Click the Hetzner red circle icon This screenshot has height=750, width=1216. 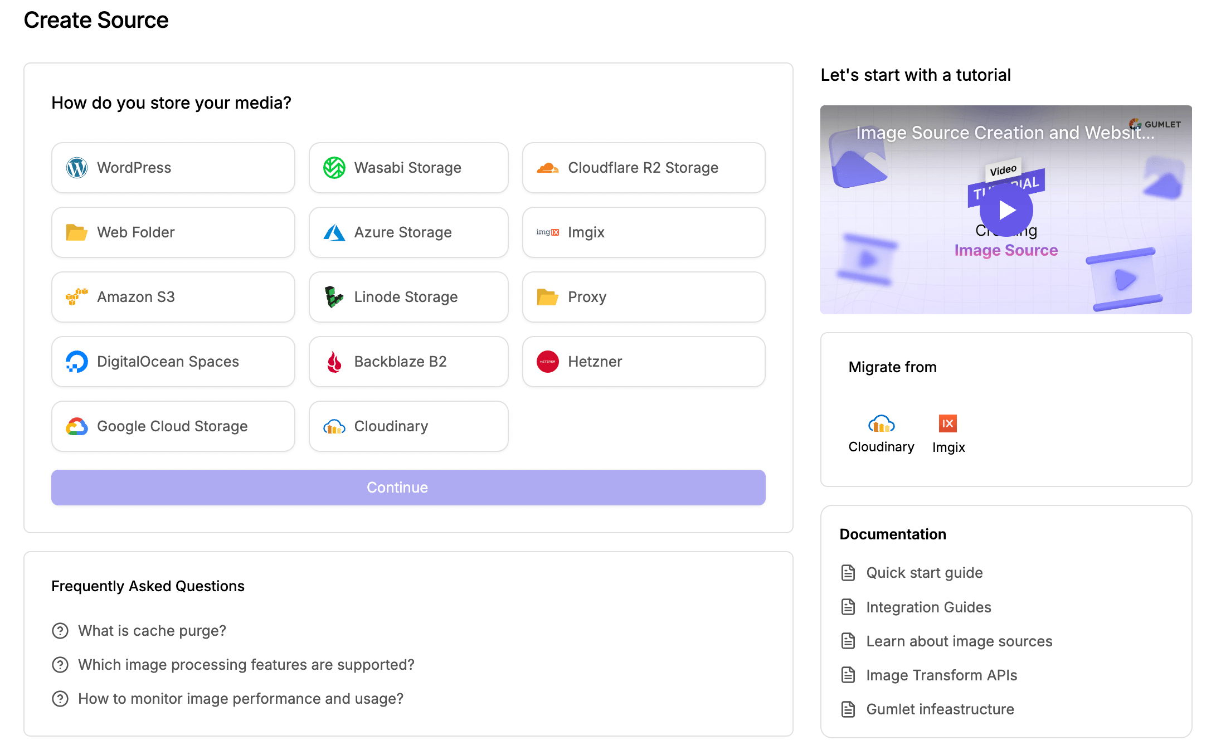[x=548, y=362]
